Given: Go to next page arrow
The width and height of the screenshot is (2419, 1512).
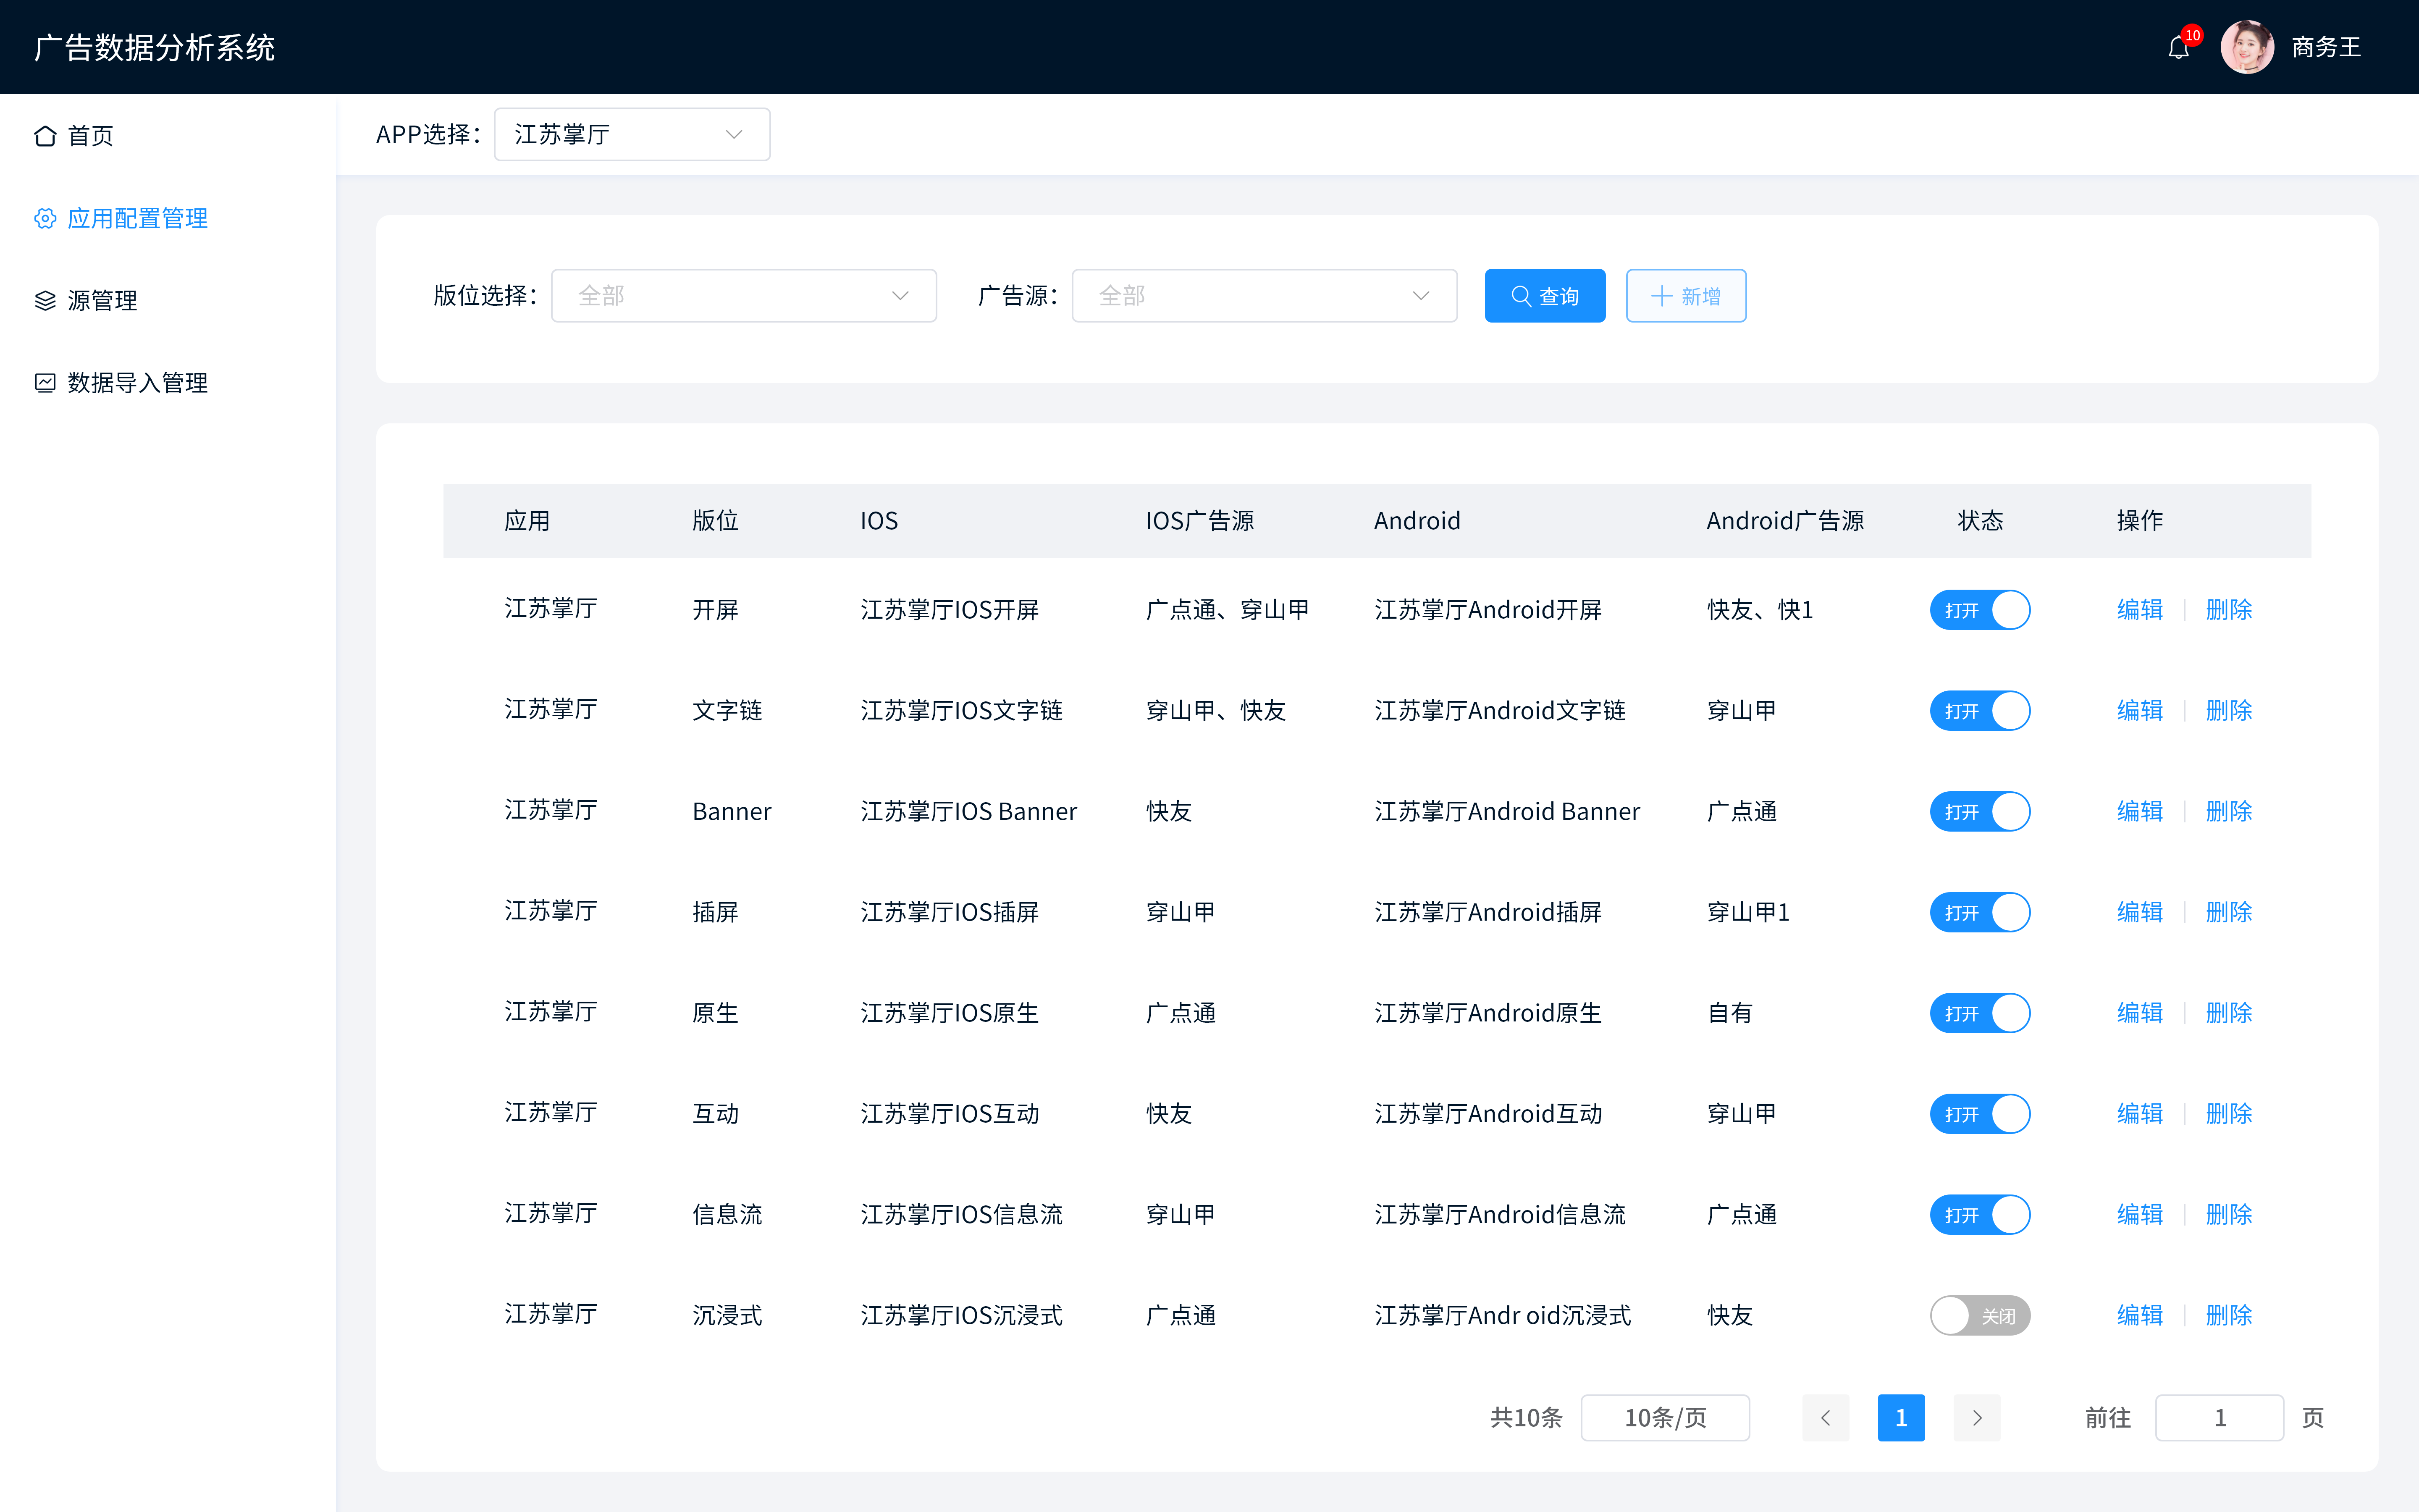Looking at the screenshot, I should [x=1976, y=1417].
